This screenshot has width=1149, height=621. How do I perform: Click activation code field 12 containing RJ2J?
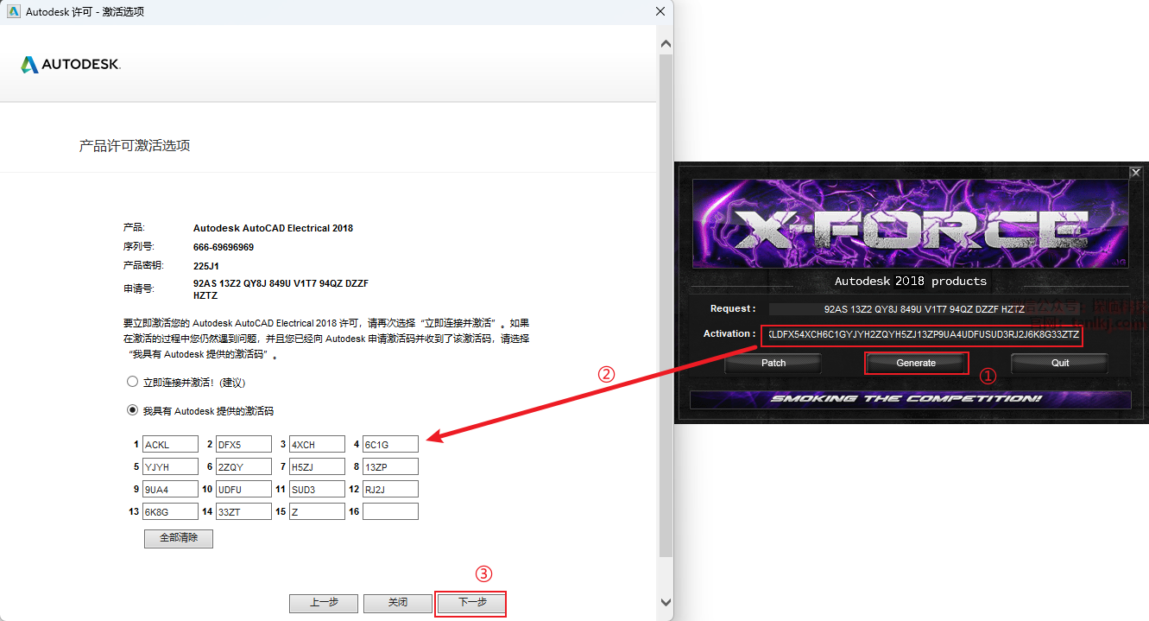390,489
